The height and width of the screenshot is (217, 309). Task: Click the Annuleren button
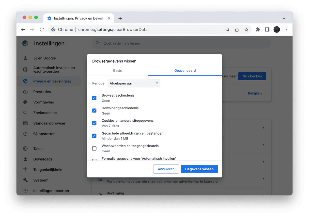point(166,169)
